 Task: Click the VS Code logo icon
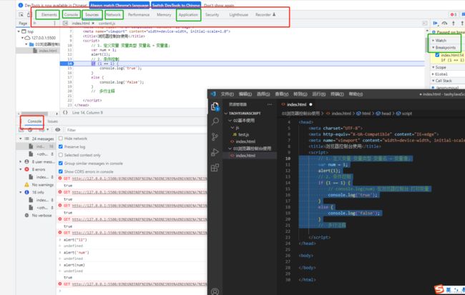[x=213, y=94]
